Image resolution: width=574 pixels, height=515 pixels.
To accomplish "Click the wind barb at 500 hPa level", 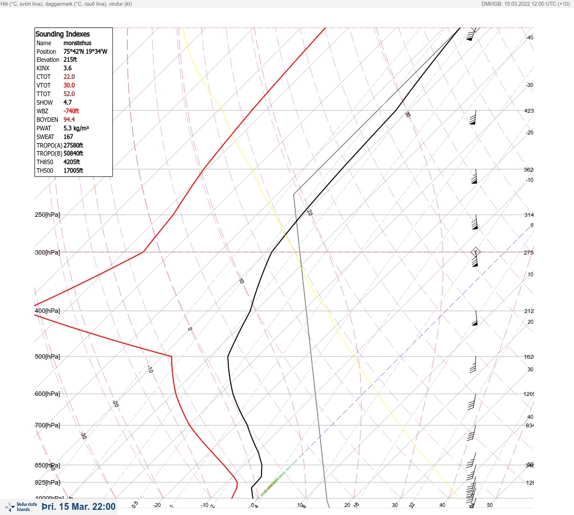I will tap(473, 365).
